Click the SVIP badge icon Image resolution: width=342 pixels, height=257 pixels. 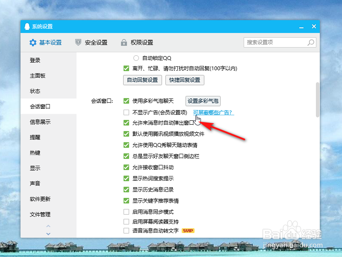click(188, 230)
